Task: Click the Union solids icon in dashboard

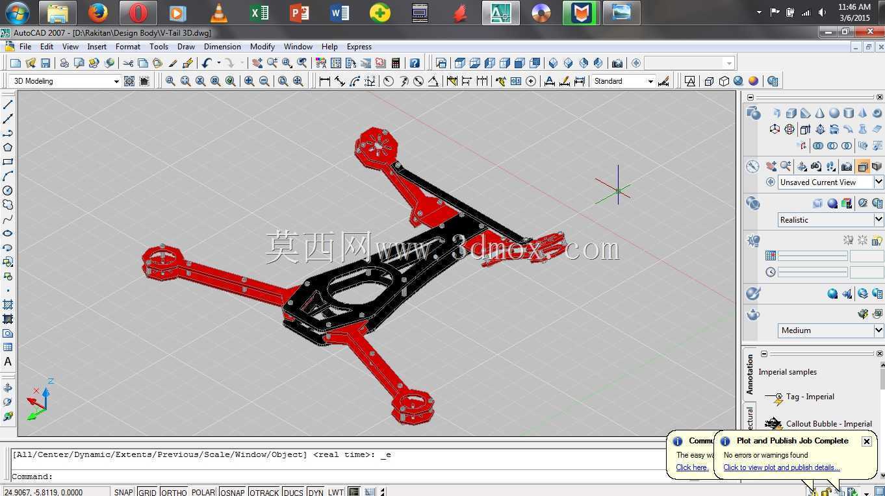Action: [x=818, y=145]
